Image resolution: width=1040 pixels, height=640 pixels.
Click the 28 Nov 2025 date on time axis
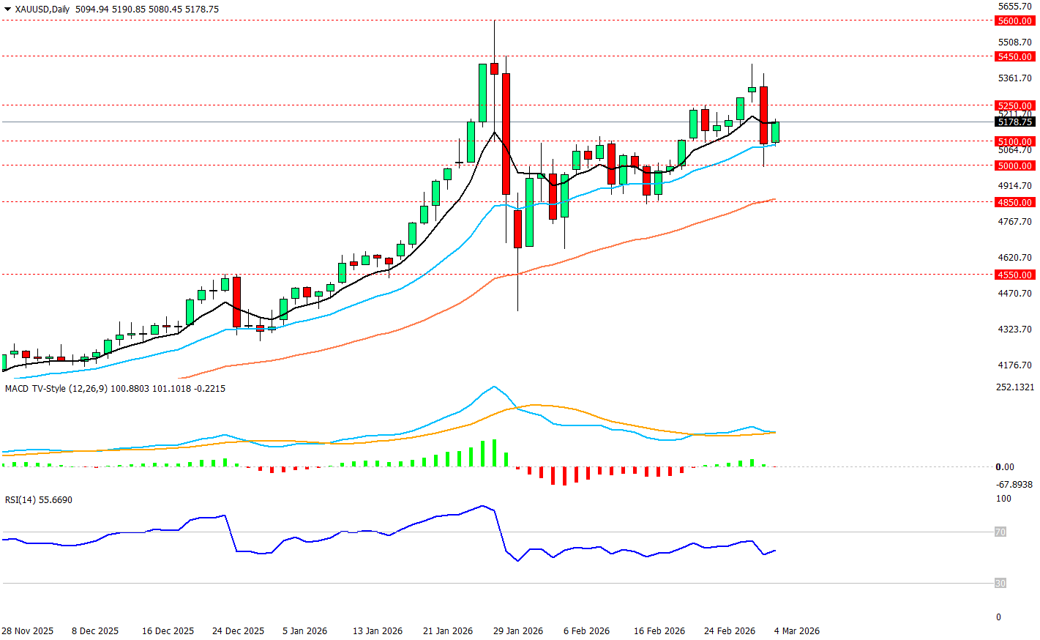28,631
